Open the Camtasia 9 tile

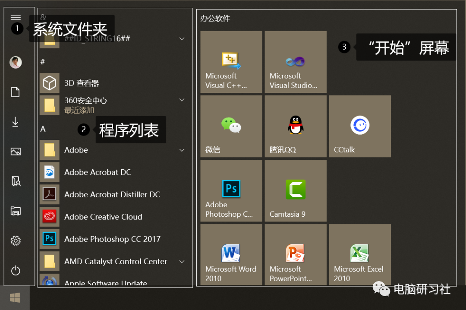click(296, 191)
